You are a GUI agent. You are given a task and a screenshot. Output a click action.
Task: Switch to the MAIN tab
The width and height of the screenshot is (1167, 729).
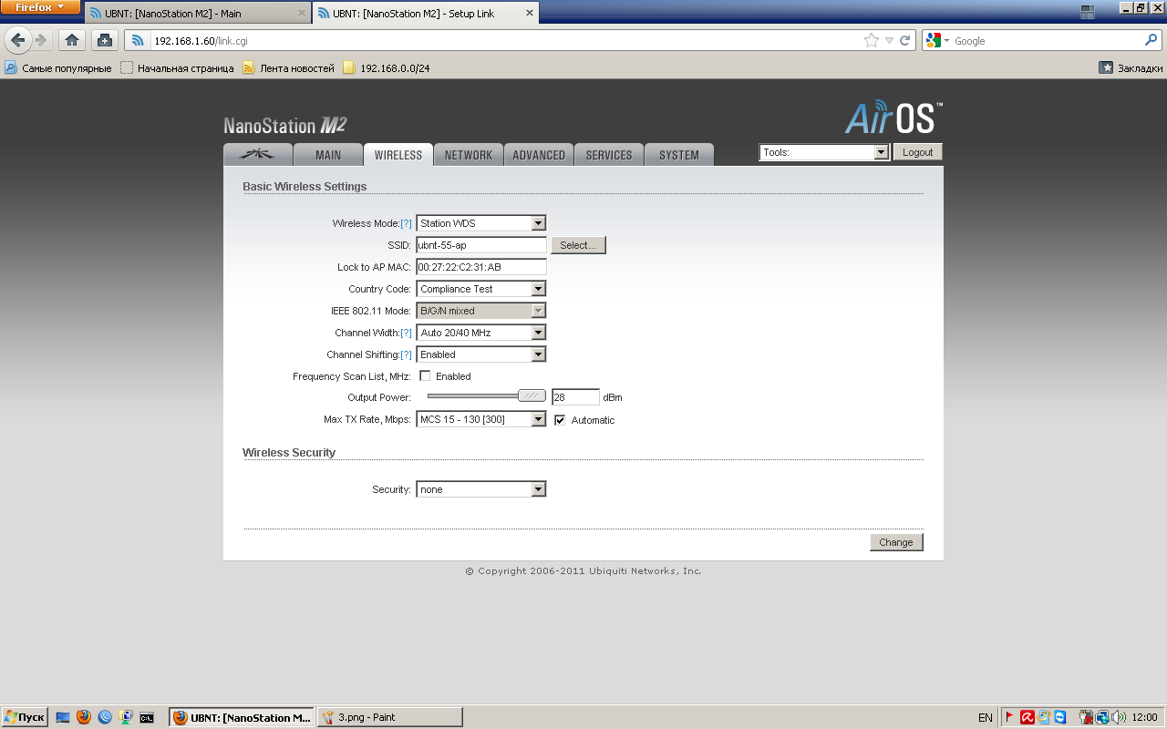pos(328,155)
